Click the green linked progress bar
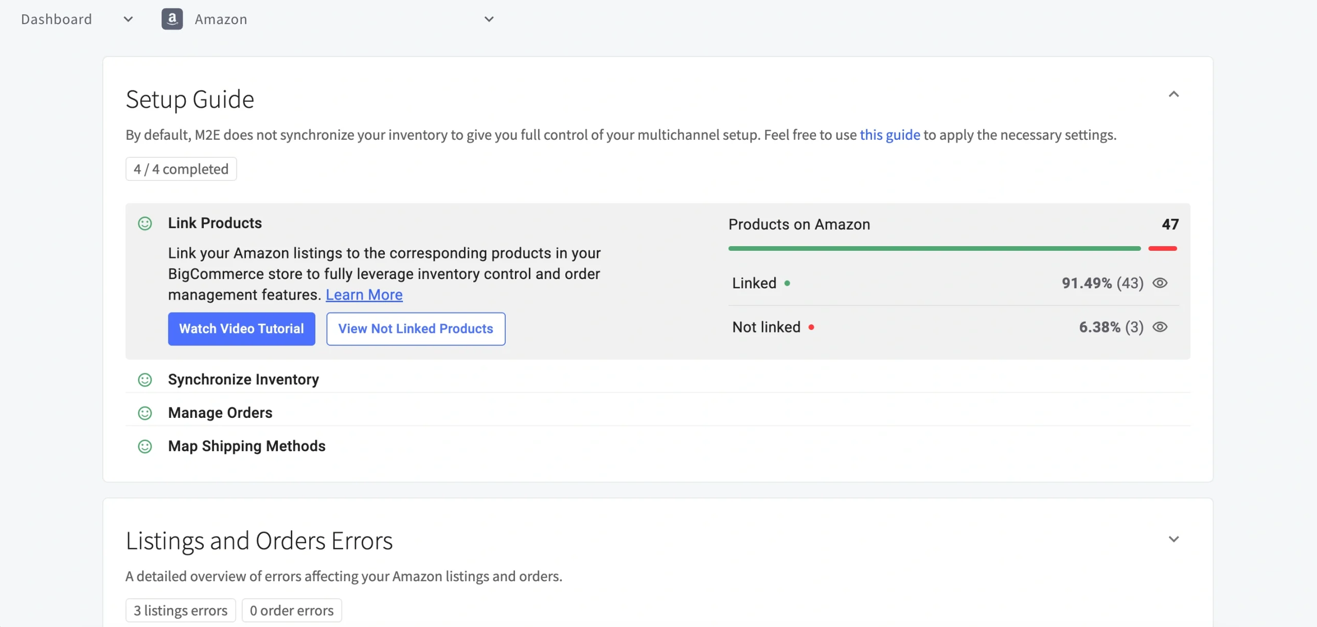Screen dimensions: 1317x627 (934, 249)
